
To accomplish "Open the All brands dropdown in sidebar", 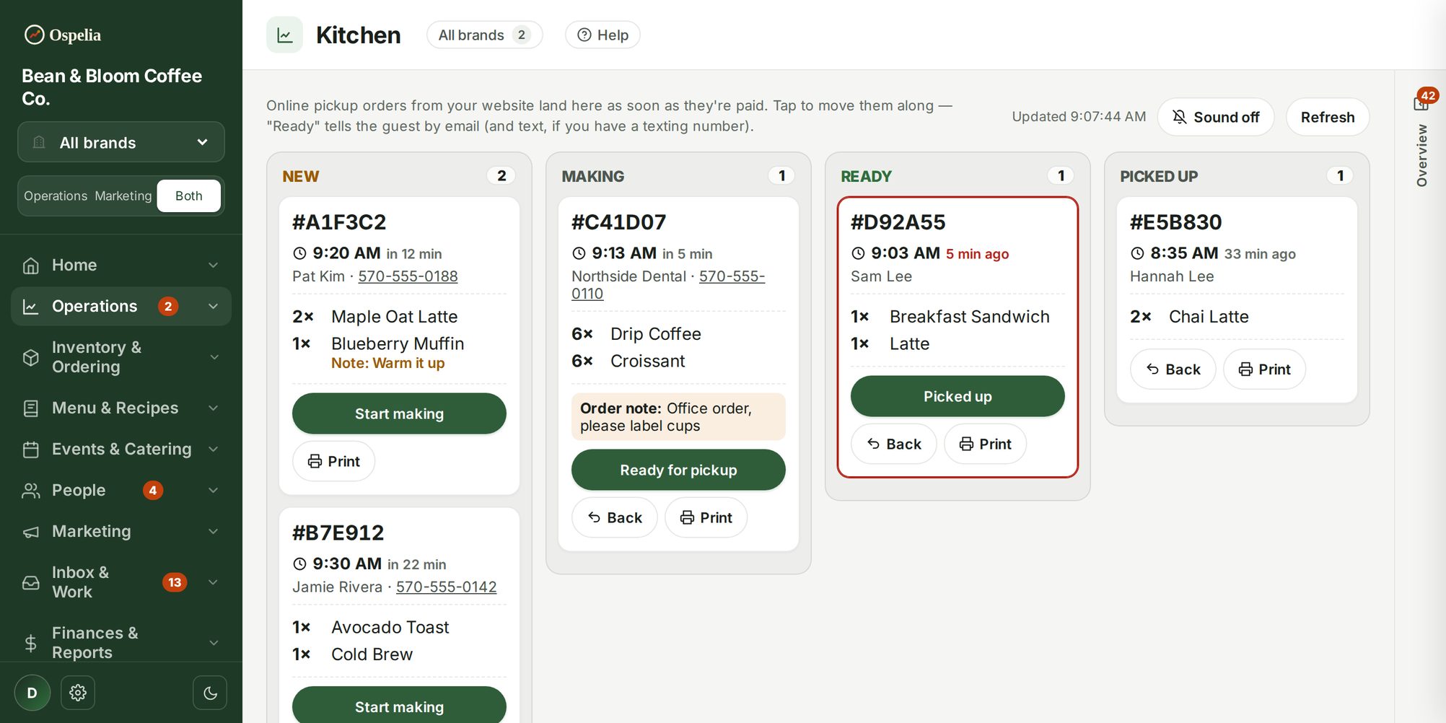I will (121, 142).
